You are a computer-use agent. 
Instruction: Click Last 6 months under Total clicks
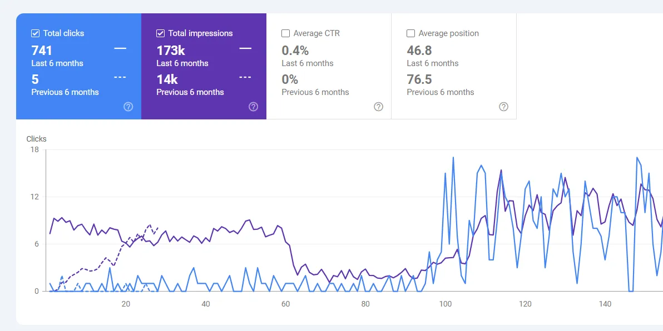57,63
